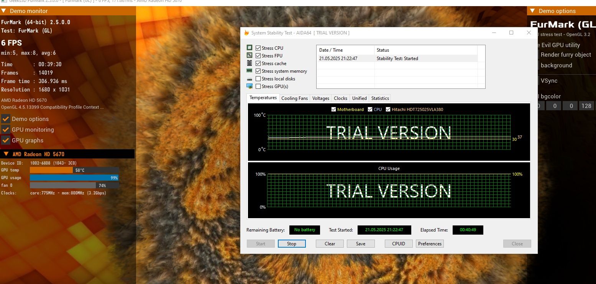
Task: Click the chip icon beside Stress cache
Action: point(250,63)
